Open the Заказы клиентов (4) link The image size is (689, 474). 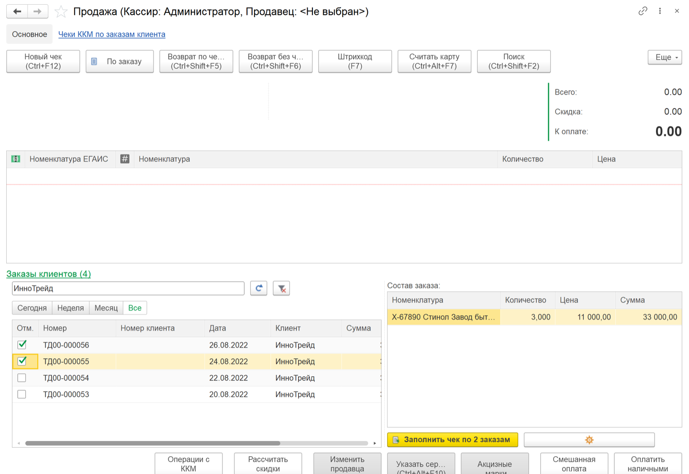(x=48, y=274)
